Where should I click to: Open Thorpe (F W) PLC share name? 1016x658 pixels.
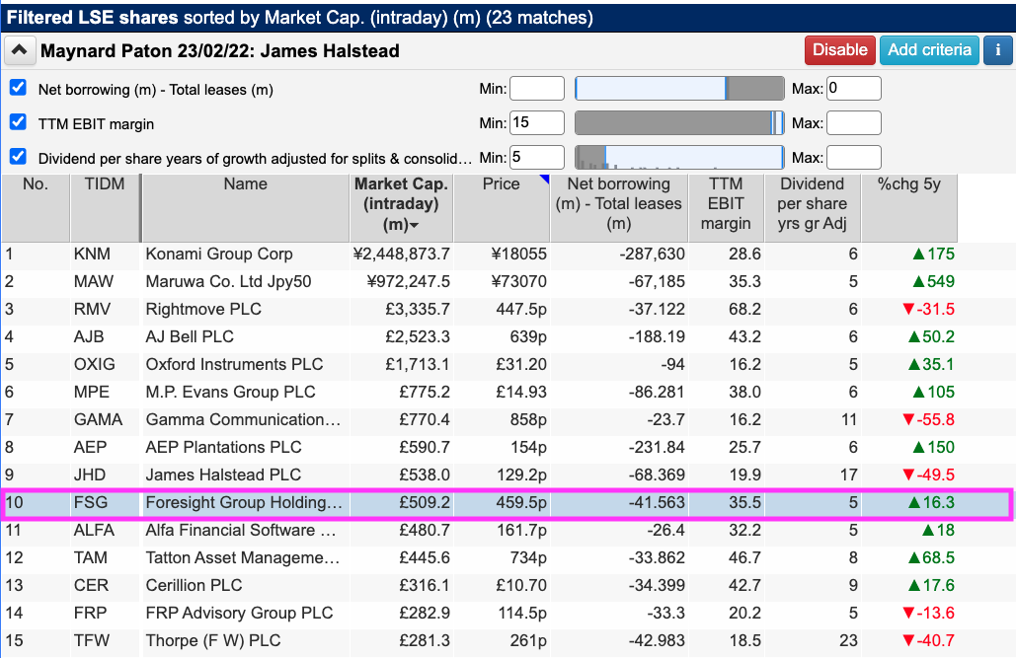click(213, 640)
